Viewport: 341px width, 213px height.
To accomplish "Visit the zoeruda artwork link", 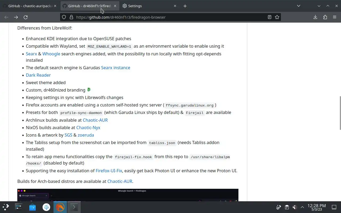I will click(x=86, y=135).
